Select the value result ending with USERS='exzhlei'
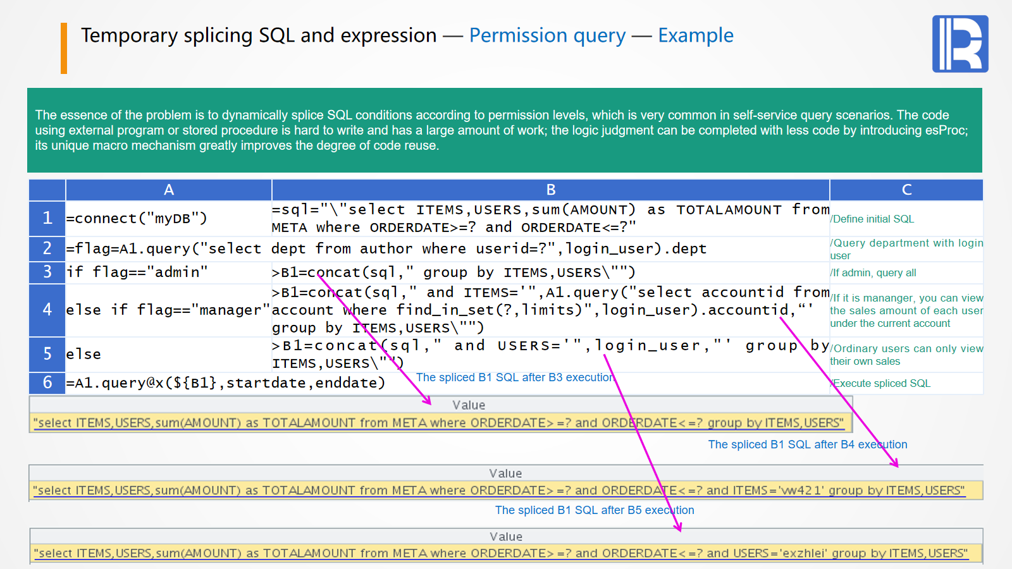The image size is (1012, 569). tap(500, 553)
